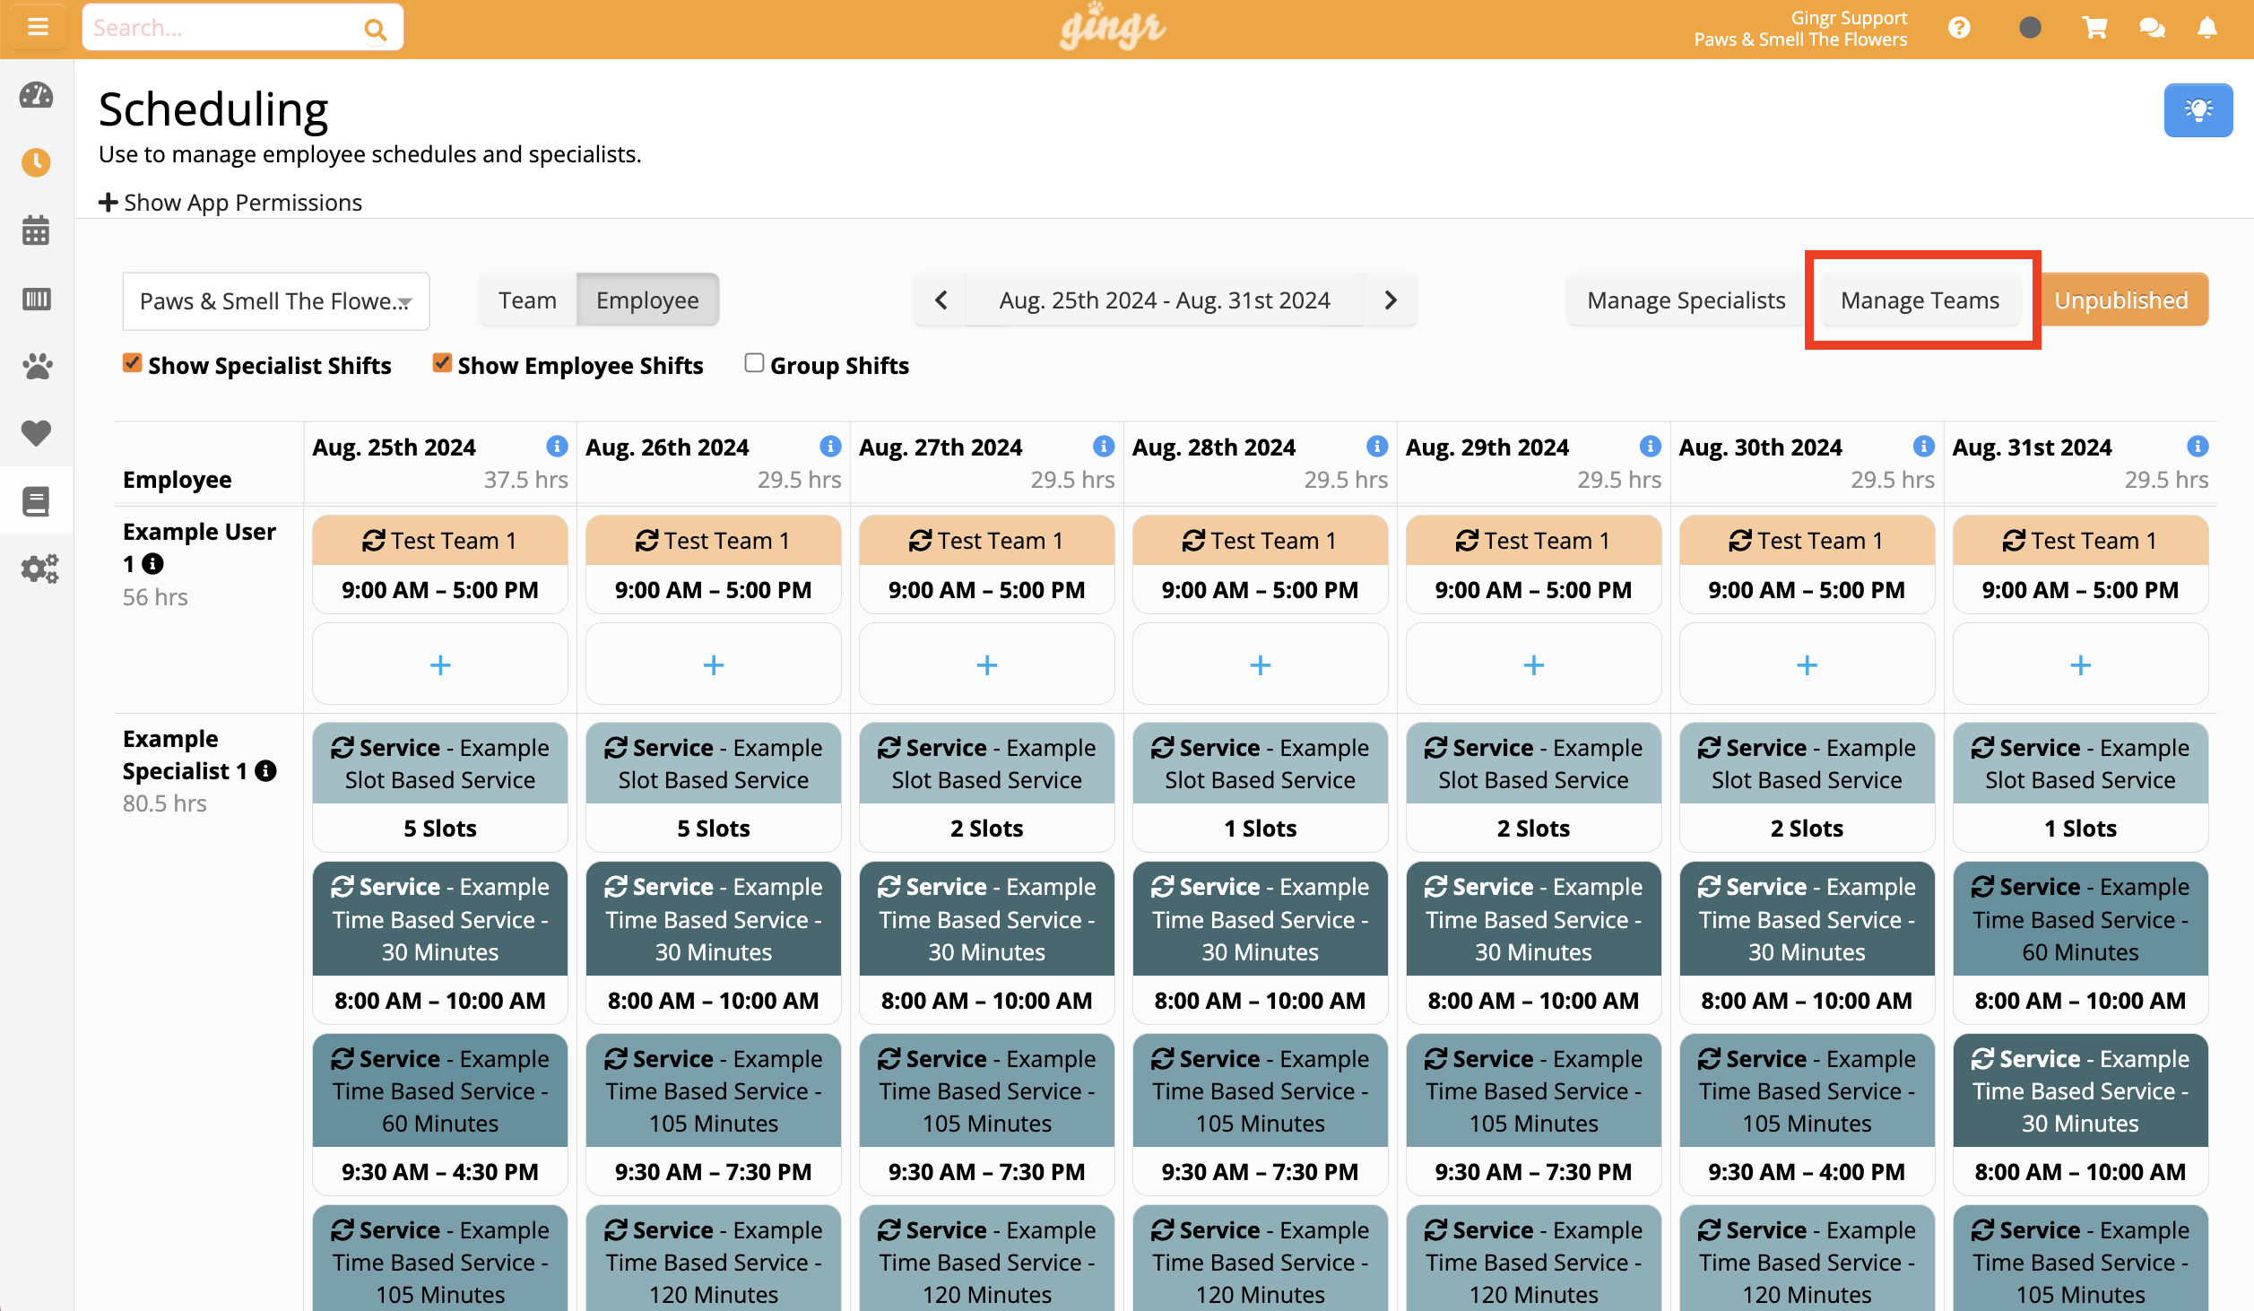Go to next week with right chevron
The height and width of the screenshot is (1311, 2254).
[x=1391, y=300]
